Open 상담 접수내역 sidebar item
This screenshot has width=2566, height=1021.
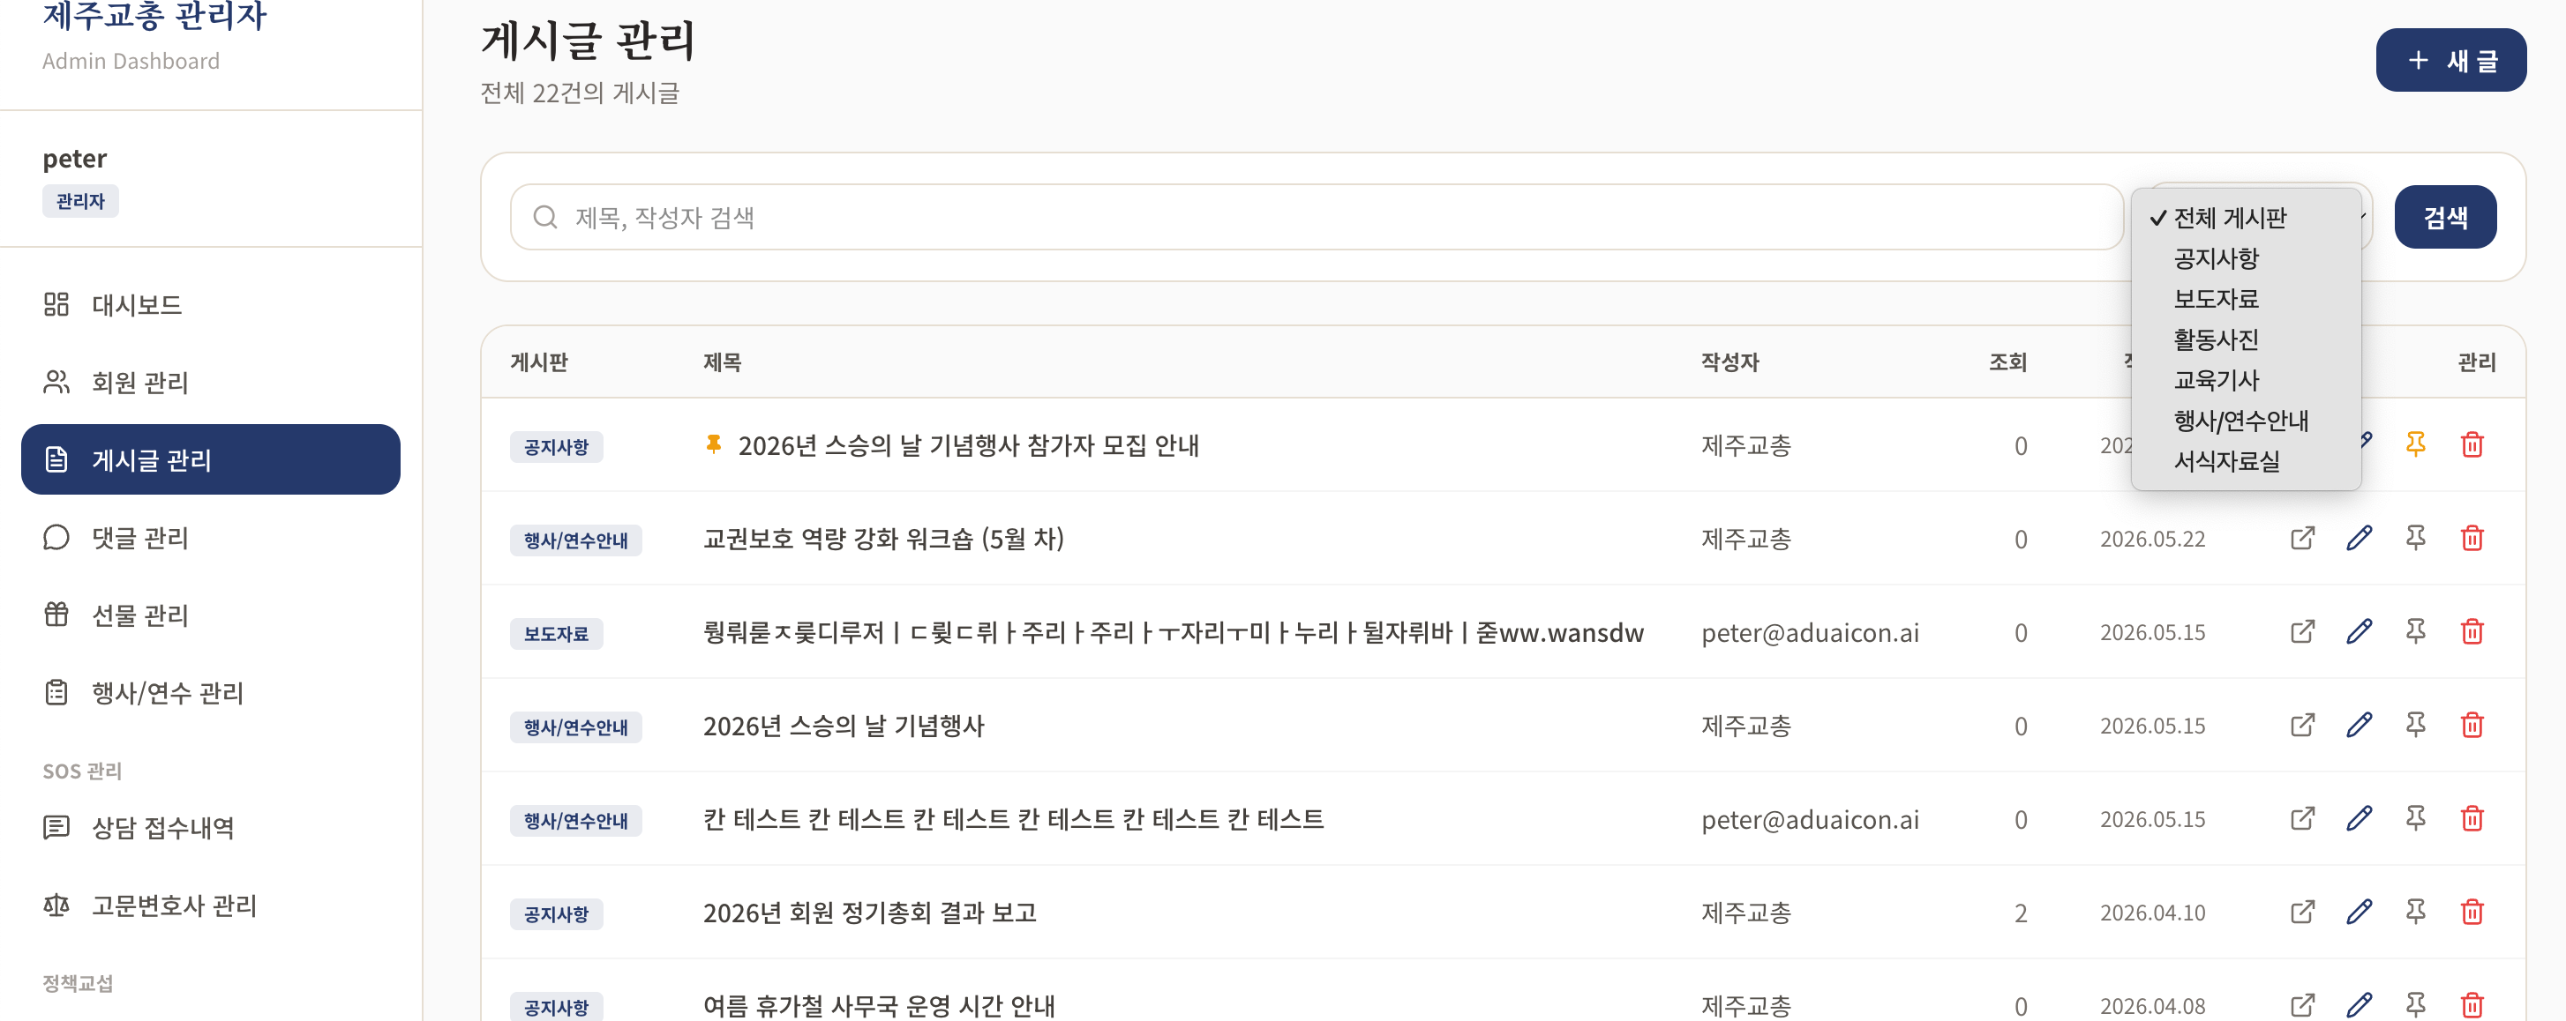pyautogui.click(x=210, y=828)
